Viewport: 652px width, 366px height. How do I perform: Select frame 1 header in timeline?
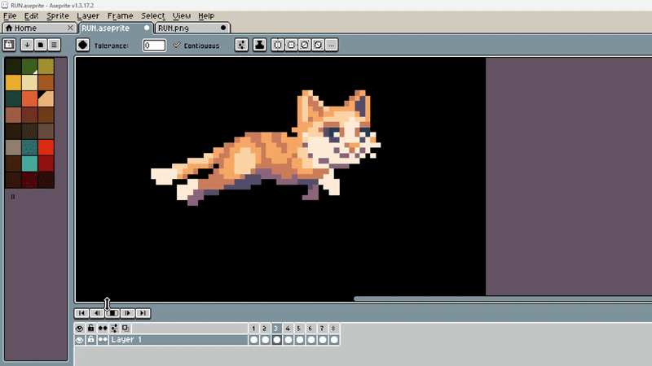253,329
